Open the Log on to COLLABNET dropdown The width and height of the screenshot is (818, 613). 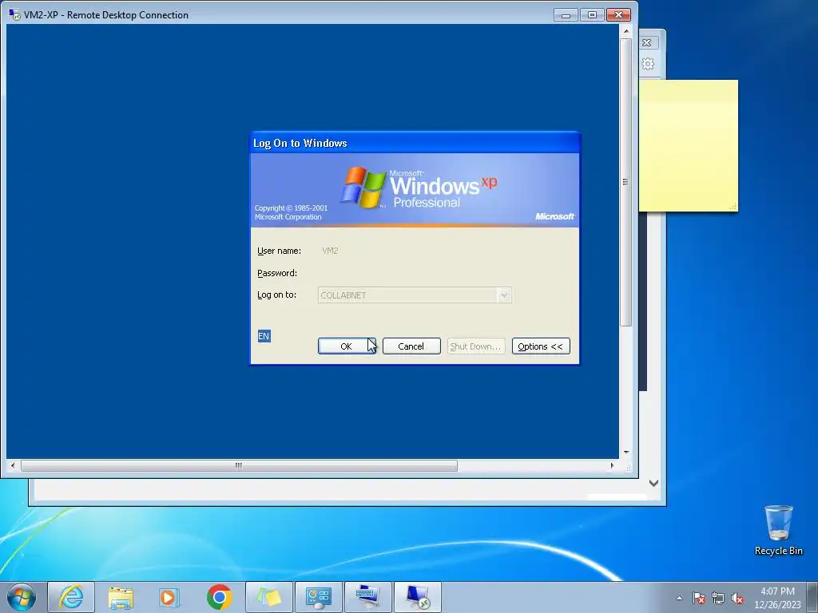click(x=503, y=295)
